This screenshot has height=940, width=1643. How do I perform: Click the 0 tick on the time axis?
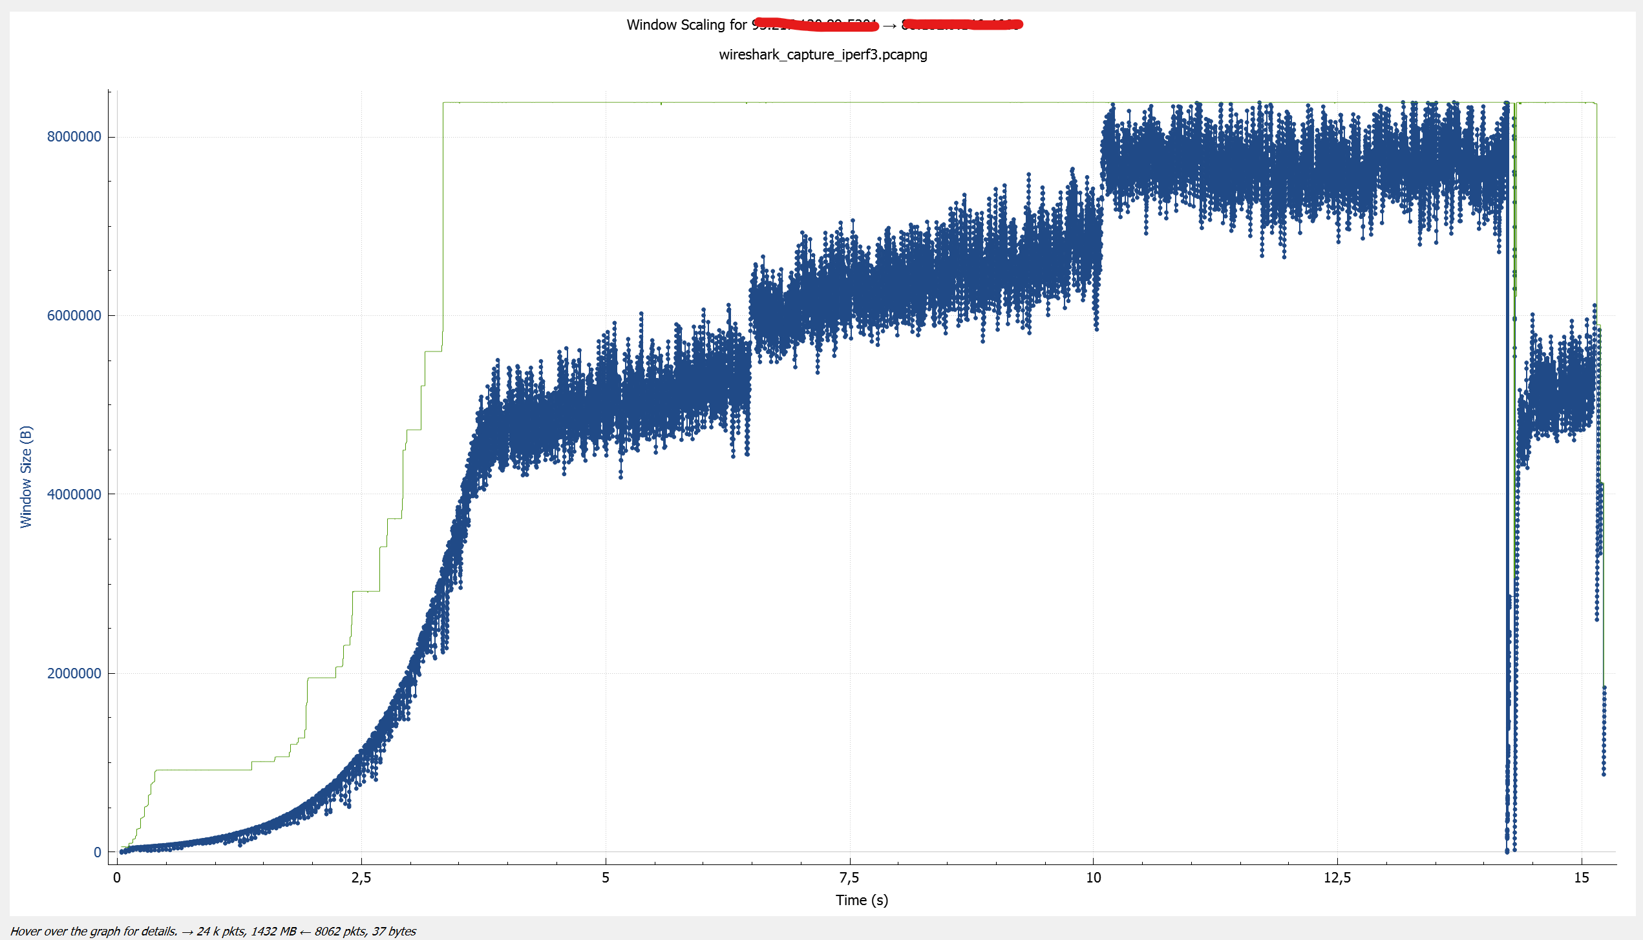[x=117, y=877]
